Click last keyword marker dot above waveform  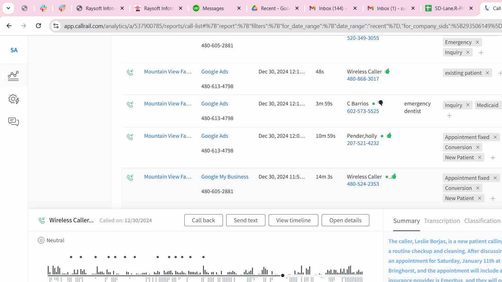point(203,257)
